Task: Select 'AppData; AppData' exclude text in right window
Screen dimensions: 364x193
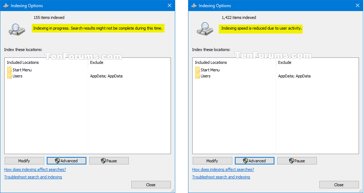Action: pyautogui.click(x=294, y=76)
